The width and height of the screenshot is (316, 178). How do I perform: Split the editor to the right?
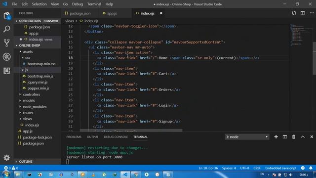tap(303, 13)
